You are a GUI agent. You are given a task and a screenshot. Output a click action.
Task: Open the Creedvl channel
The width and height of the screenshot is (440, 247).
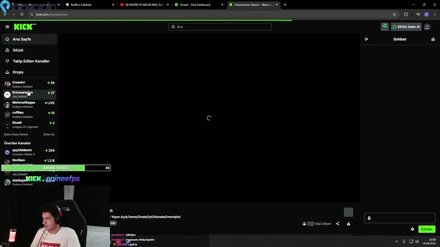click(x=29, y=84)
